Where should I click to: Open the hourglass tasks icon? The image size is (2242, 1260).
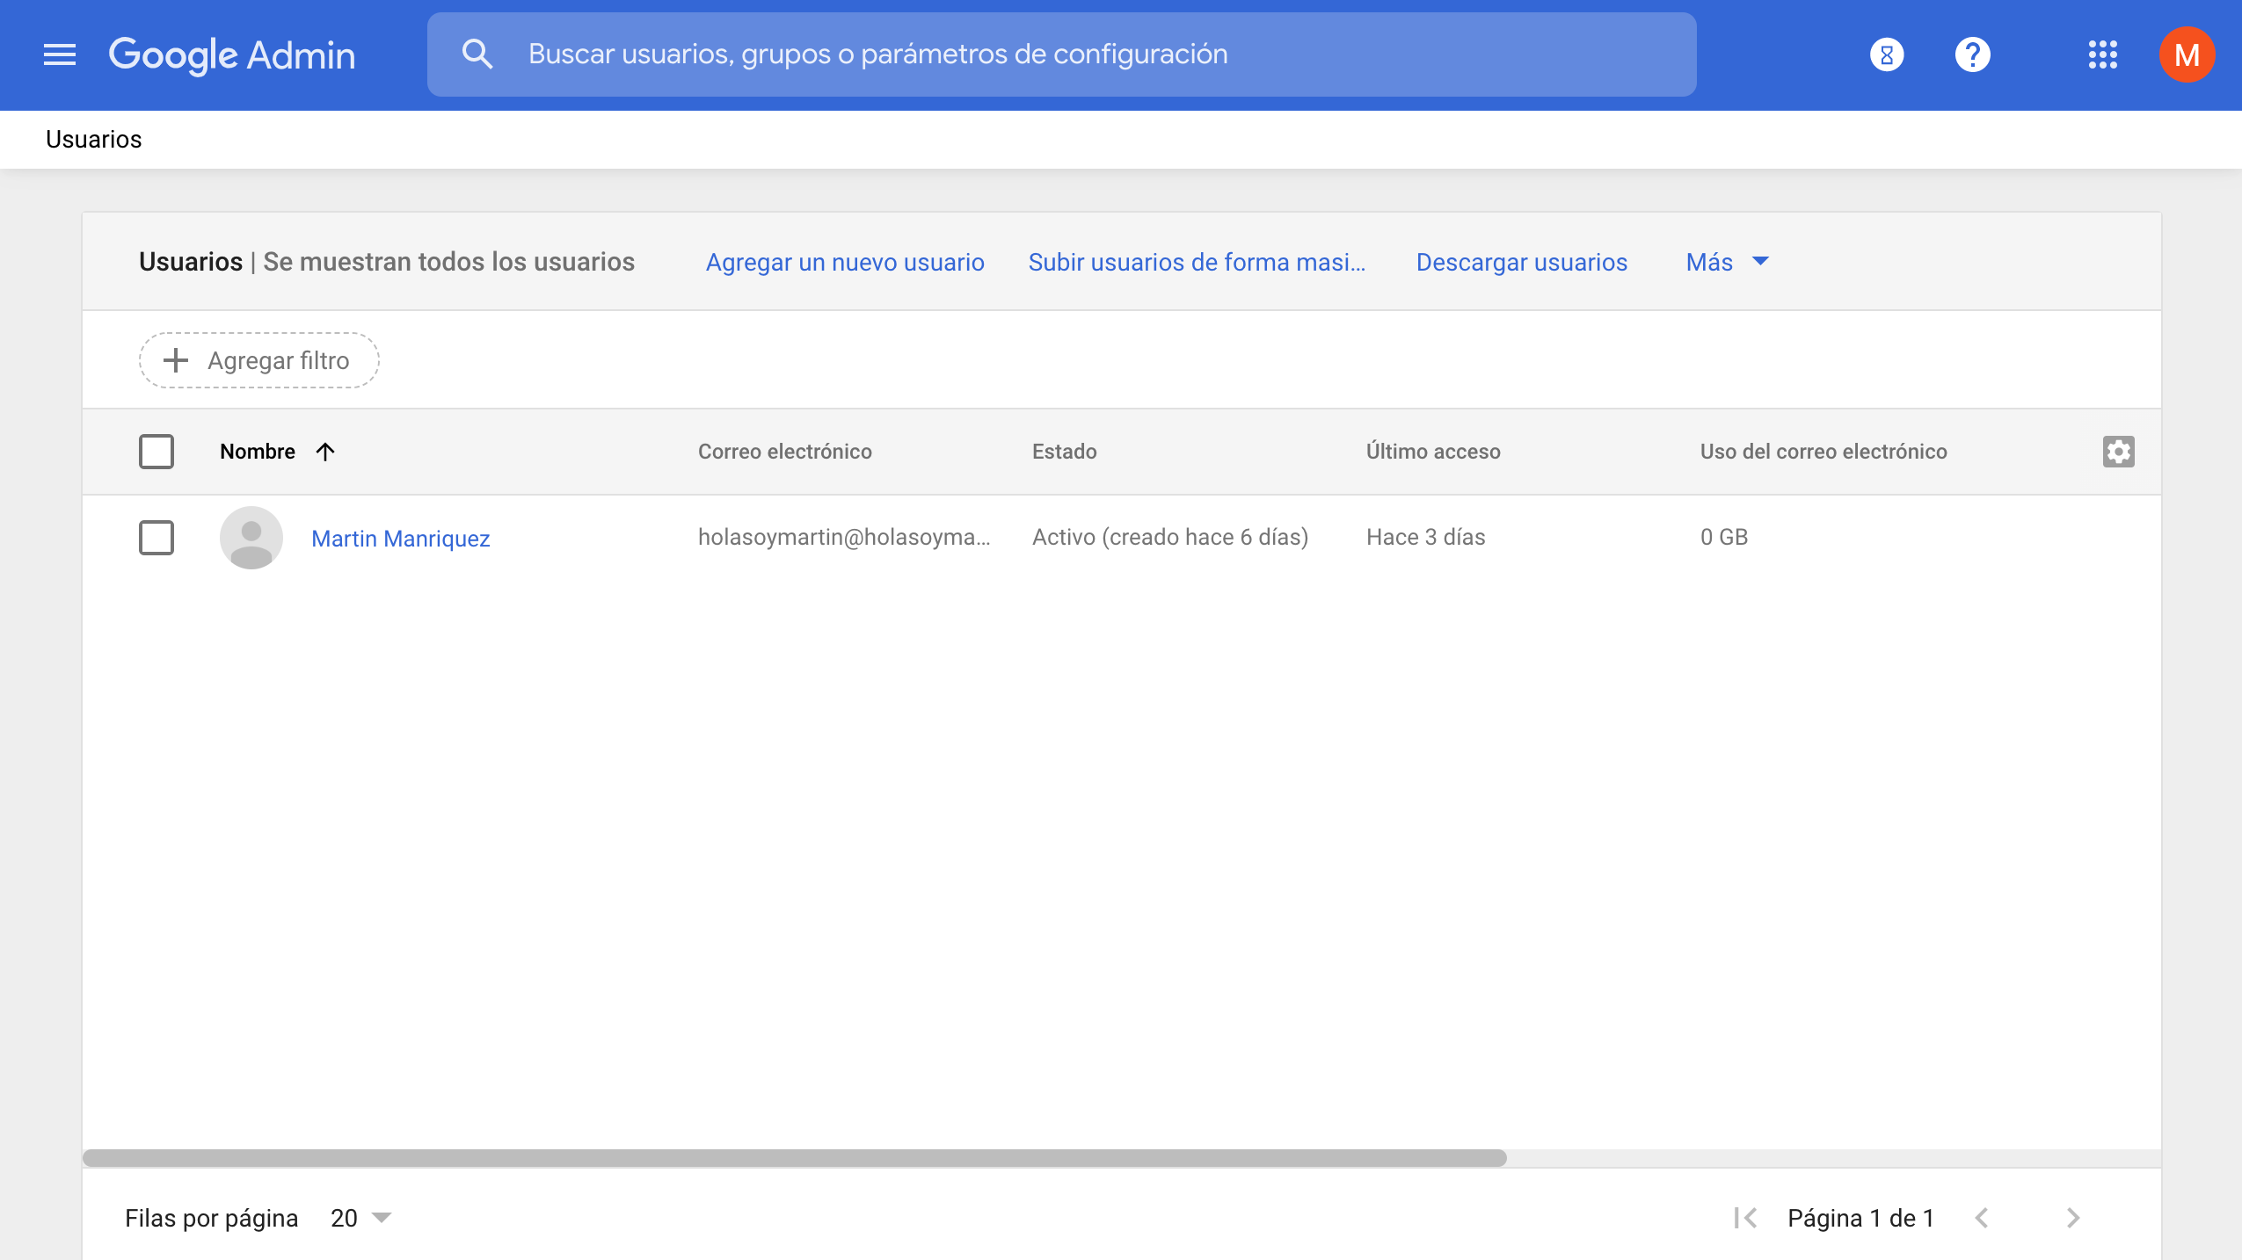[x=1887, y=55]
